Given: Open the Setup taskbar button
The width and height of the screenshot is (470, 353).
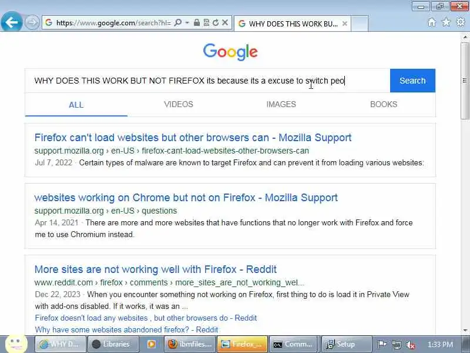Looking at the screenshot, I should (x=347, y=344).
